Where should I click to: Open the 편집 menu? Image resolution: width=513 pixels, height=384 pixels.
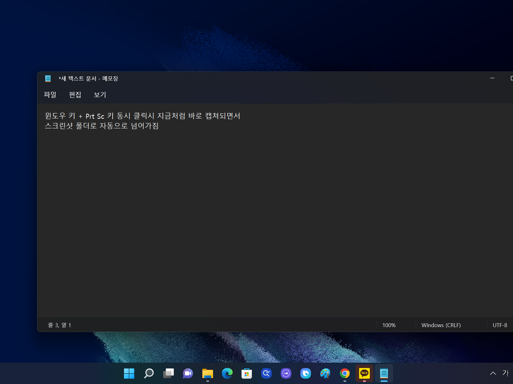coord(75,95)
